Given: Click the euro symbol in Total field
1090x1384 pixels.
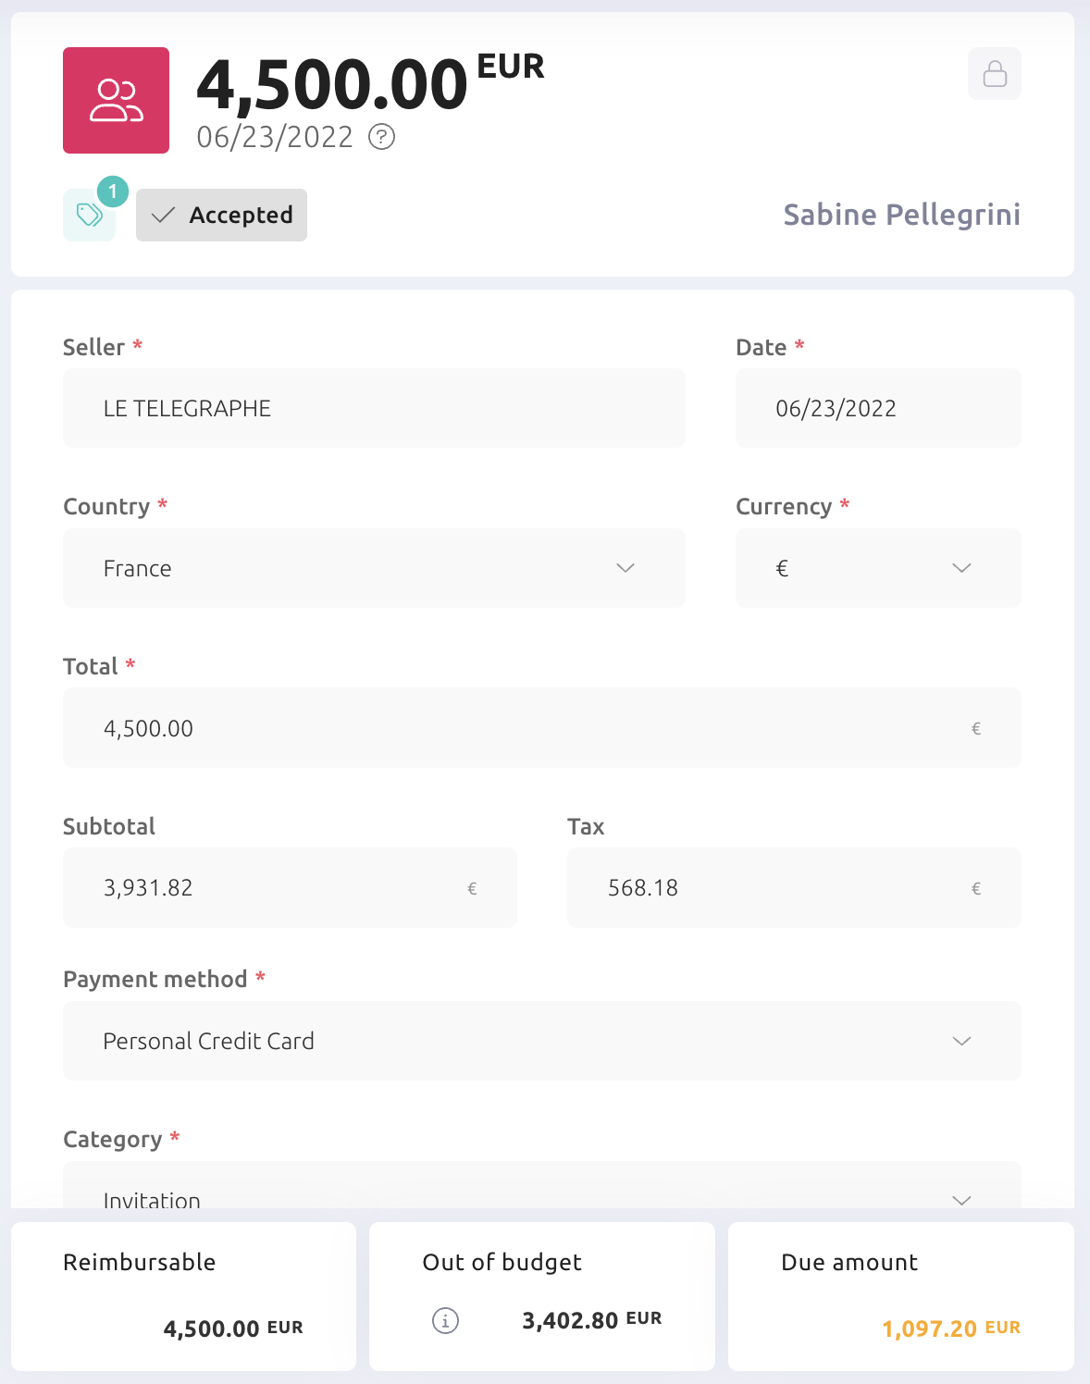Looking at the screenshot, I should 975,729.
